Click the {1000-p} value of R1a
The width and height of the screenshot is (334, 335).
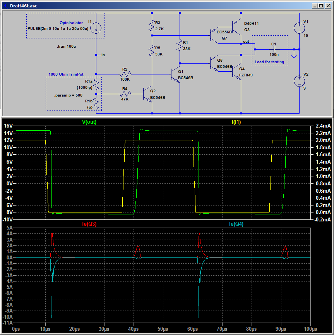[x=84, y=88]
